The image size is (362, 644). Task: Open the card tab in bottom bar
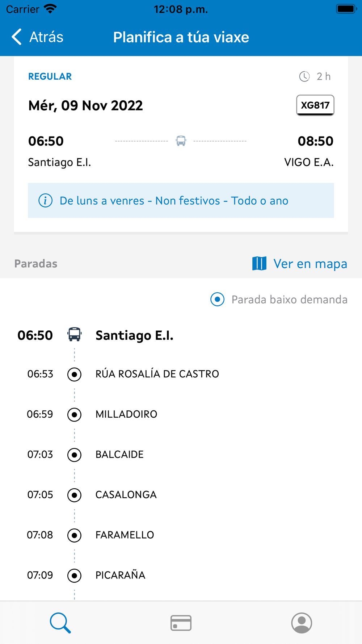(x=181, y=623)
